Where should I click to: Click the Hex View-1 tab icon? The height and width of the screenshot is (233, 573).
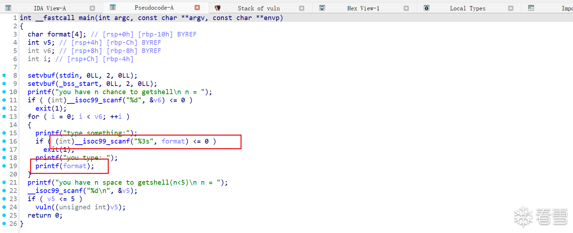(322, 8)
